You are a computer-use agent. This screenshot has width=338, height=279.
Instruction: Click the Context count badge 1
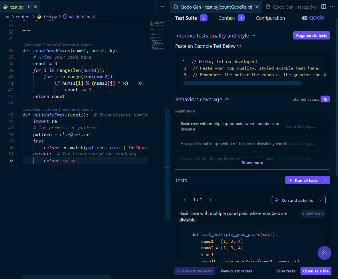[x=241, y=18]
